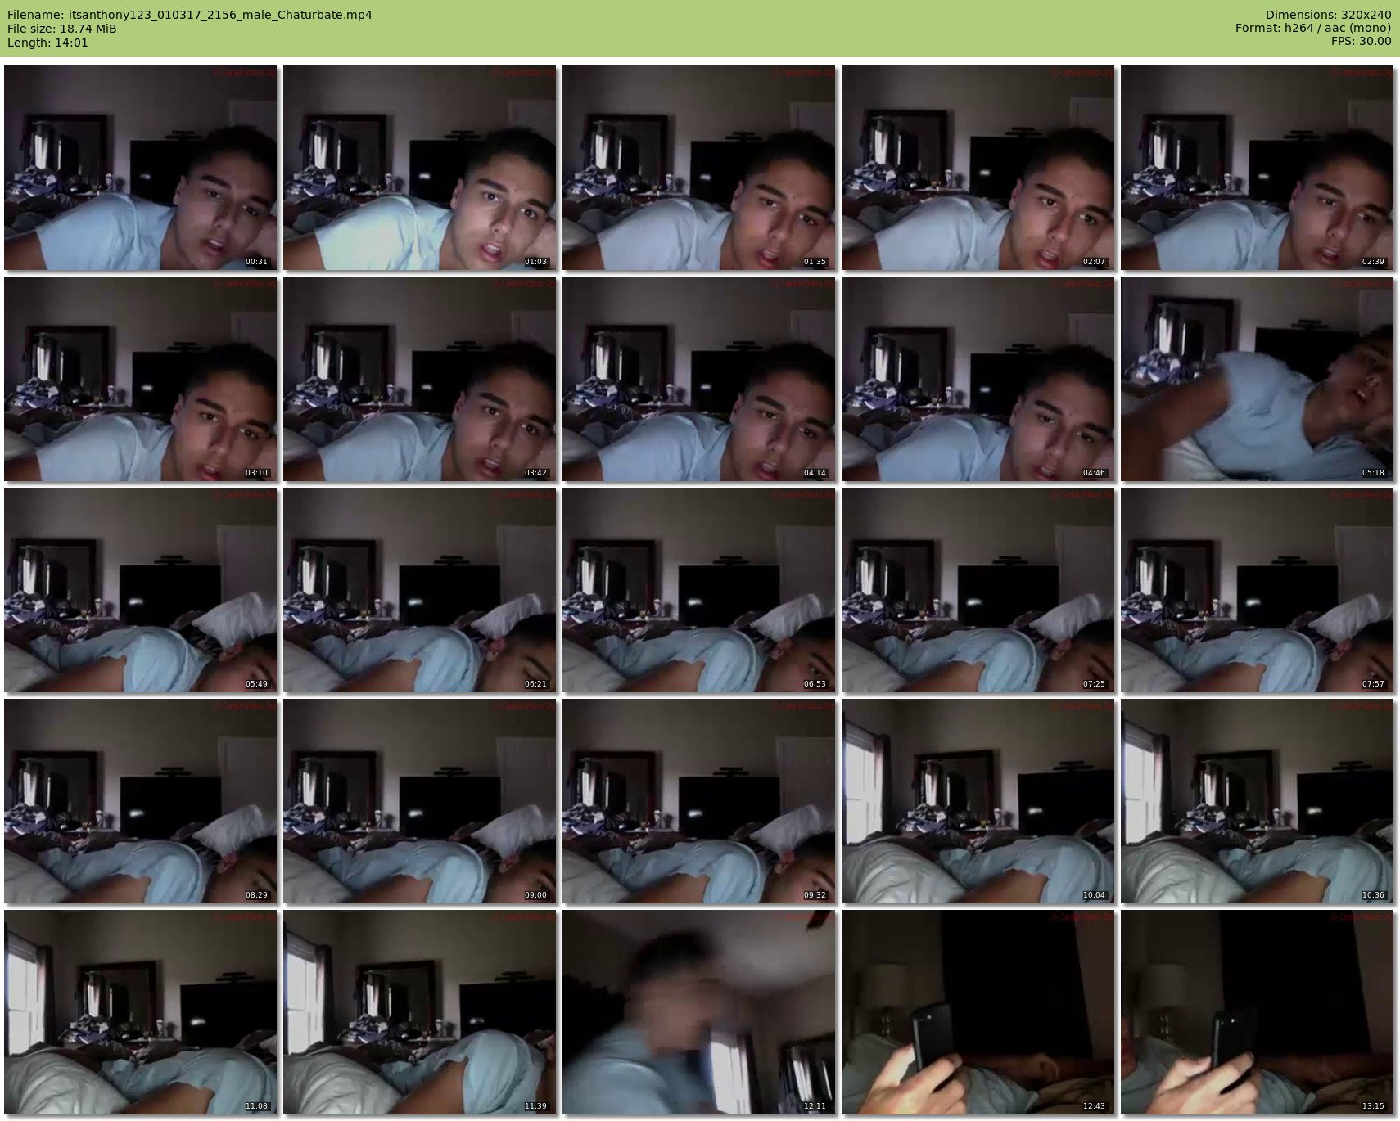Click the Filename line in the header
This screenshot has width=1400, height=1121.
[189, 15]
